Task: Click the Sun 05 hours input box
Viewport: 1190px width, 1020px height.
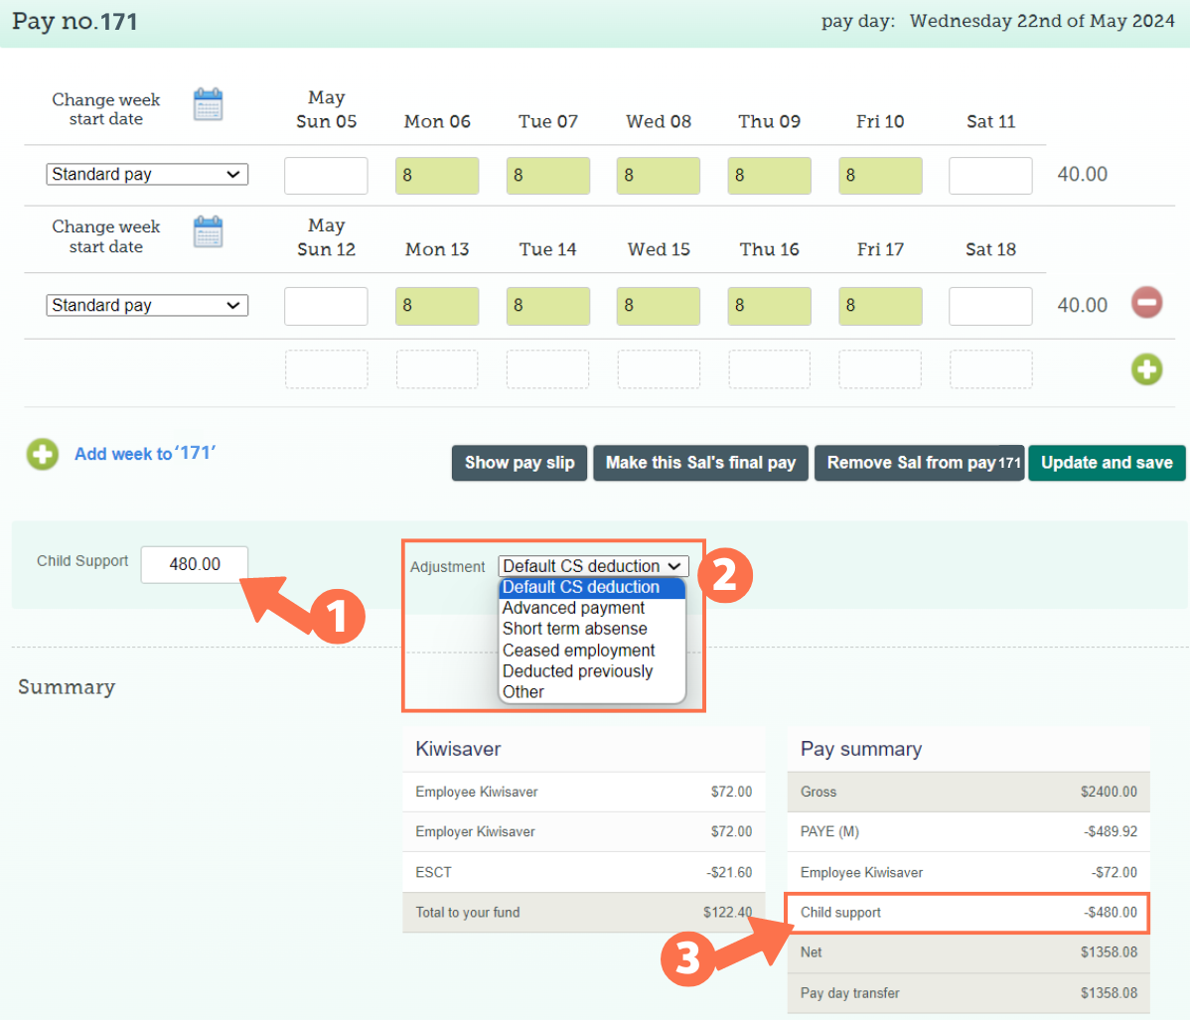Action: (x=326, y=176)
